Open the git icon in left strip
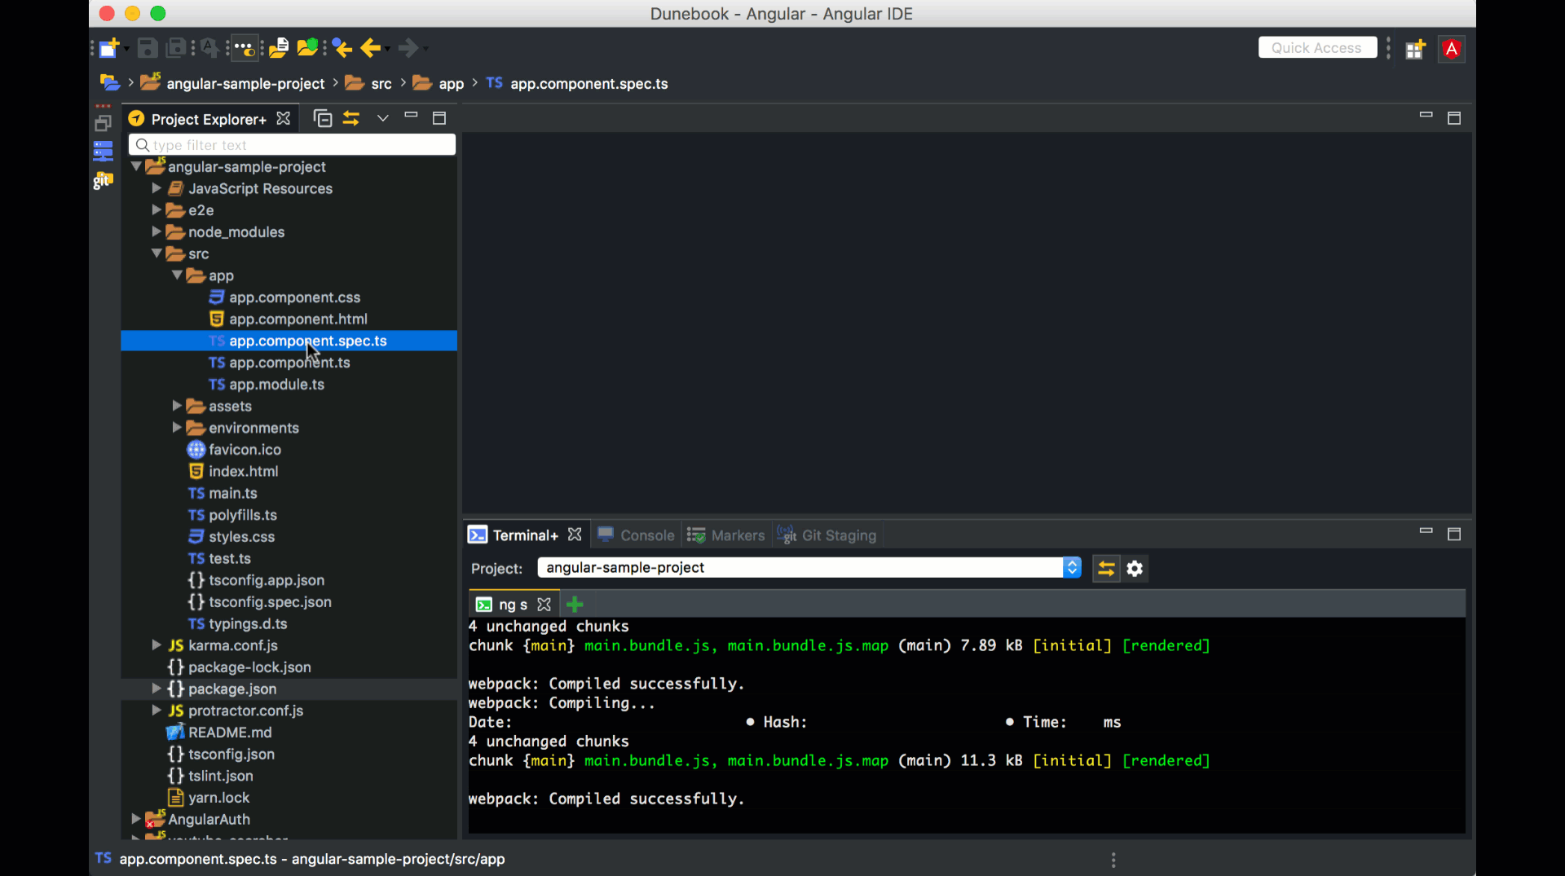The image size is (1565, 876). tap(103, 179)
